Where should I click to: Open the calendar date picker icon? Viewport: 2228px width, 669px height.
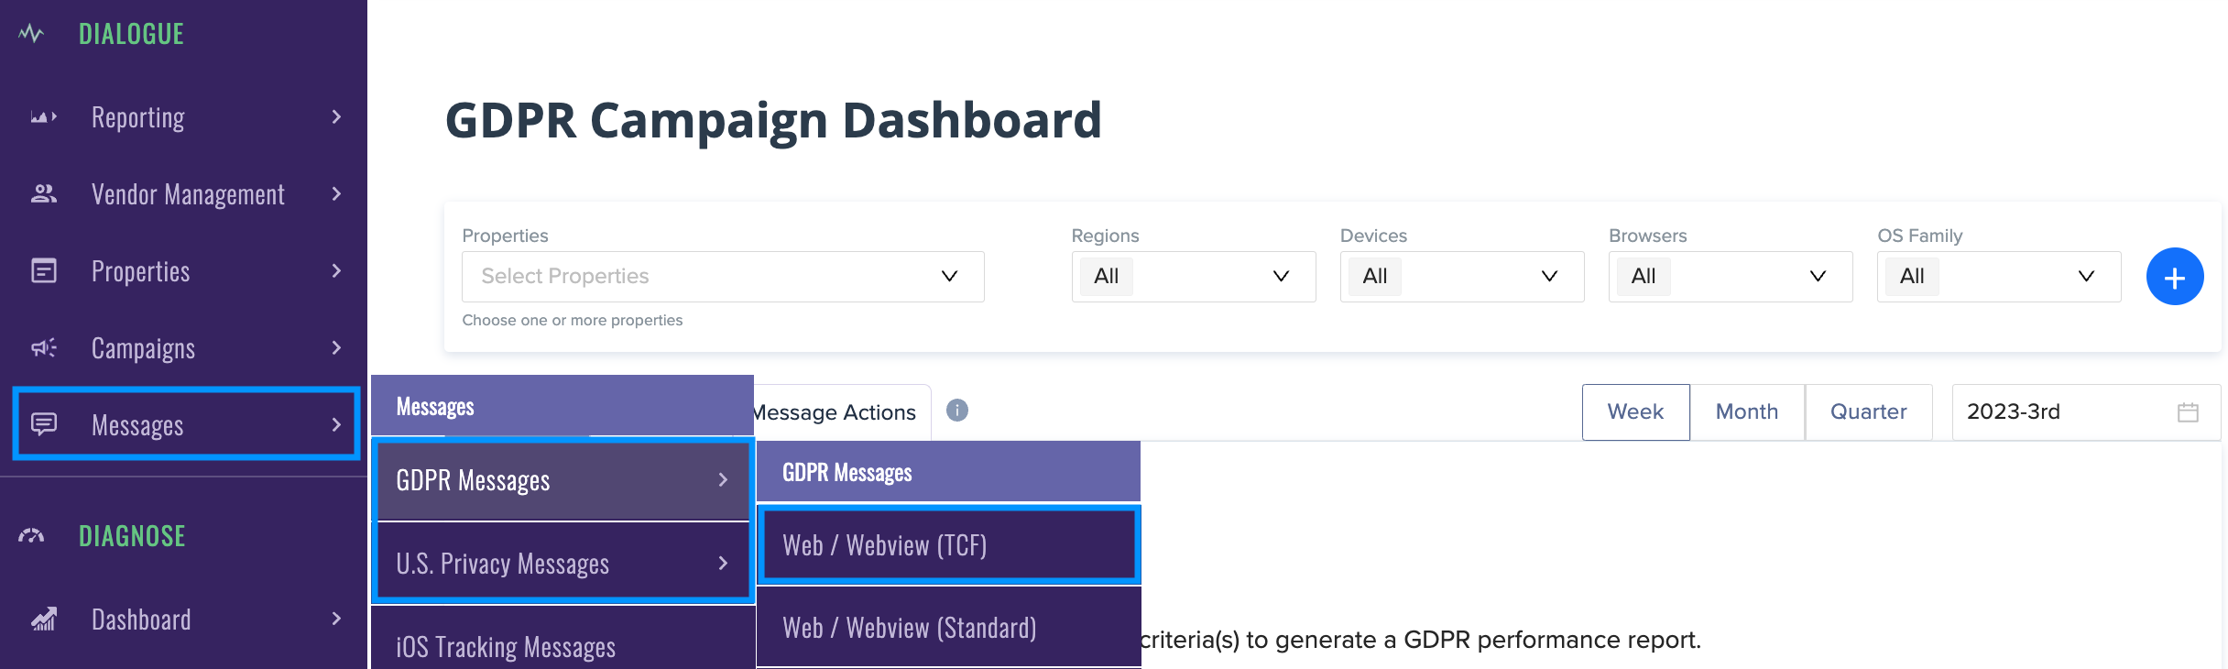tap(2188, 412)
